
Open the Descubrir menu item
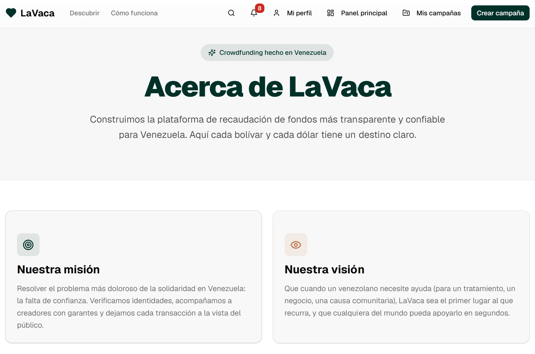84,13
